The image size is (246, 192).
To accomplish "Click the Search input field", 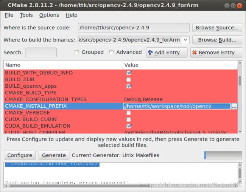I will 41,53.
